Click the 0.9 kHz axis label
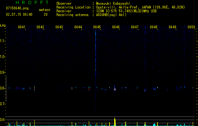 pyautogui.click(x=3, y=72)
